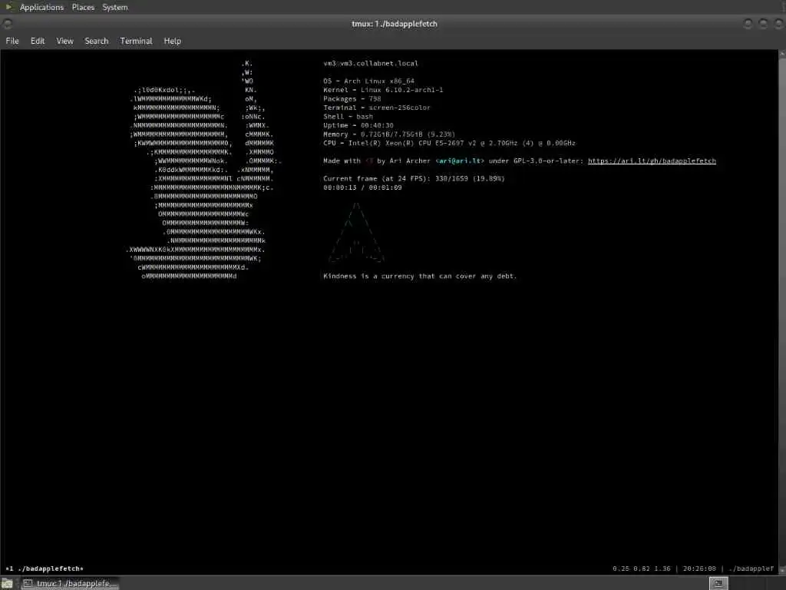Click the 20:26:08 clock in tmux status
Viewport: 786px width, 590px height.
click(699, 569)
